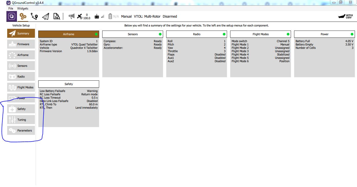Click the Flight Modes summary card header

tap(260, 34)
